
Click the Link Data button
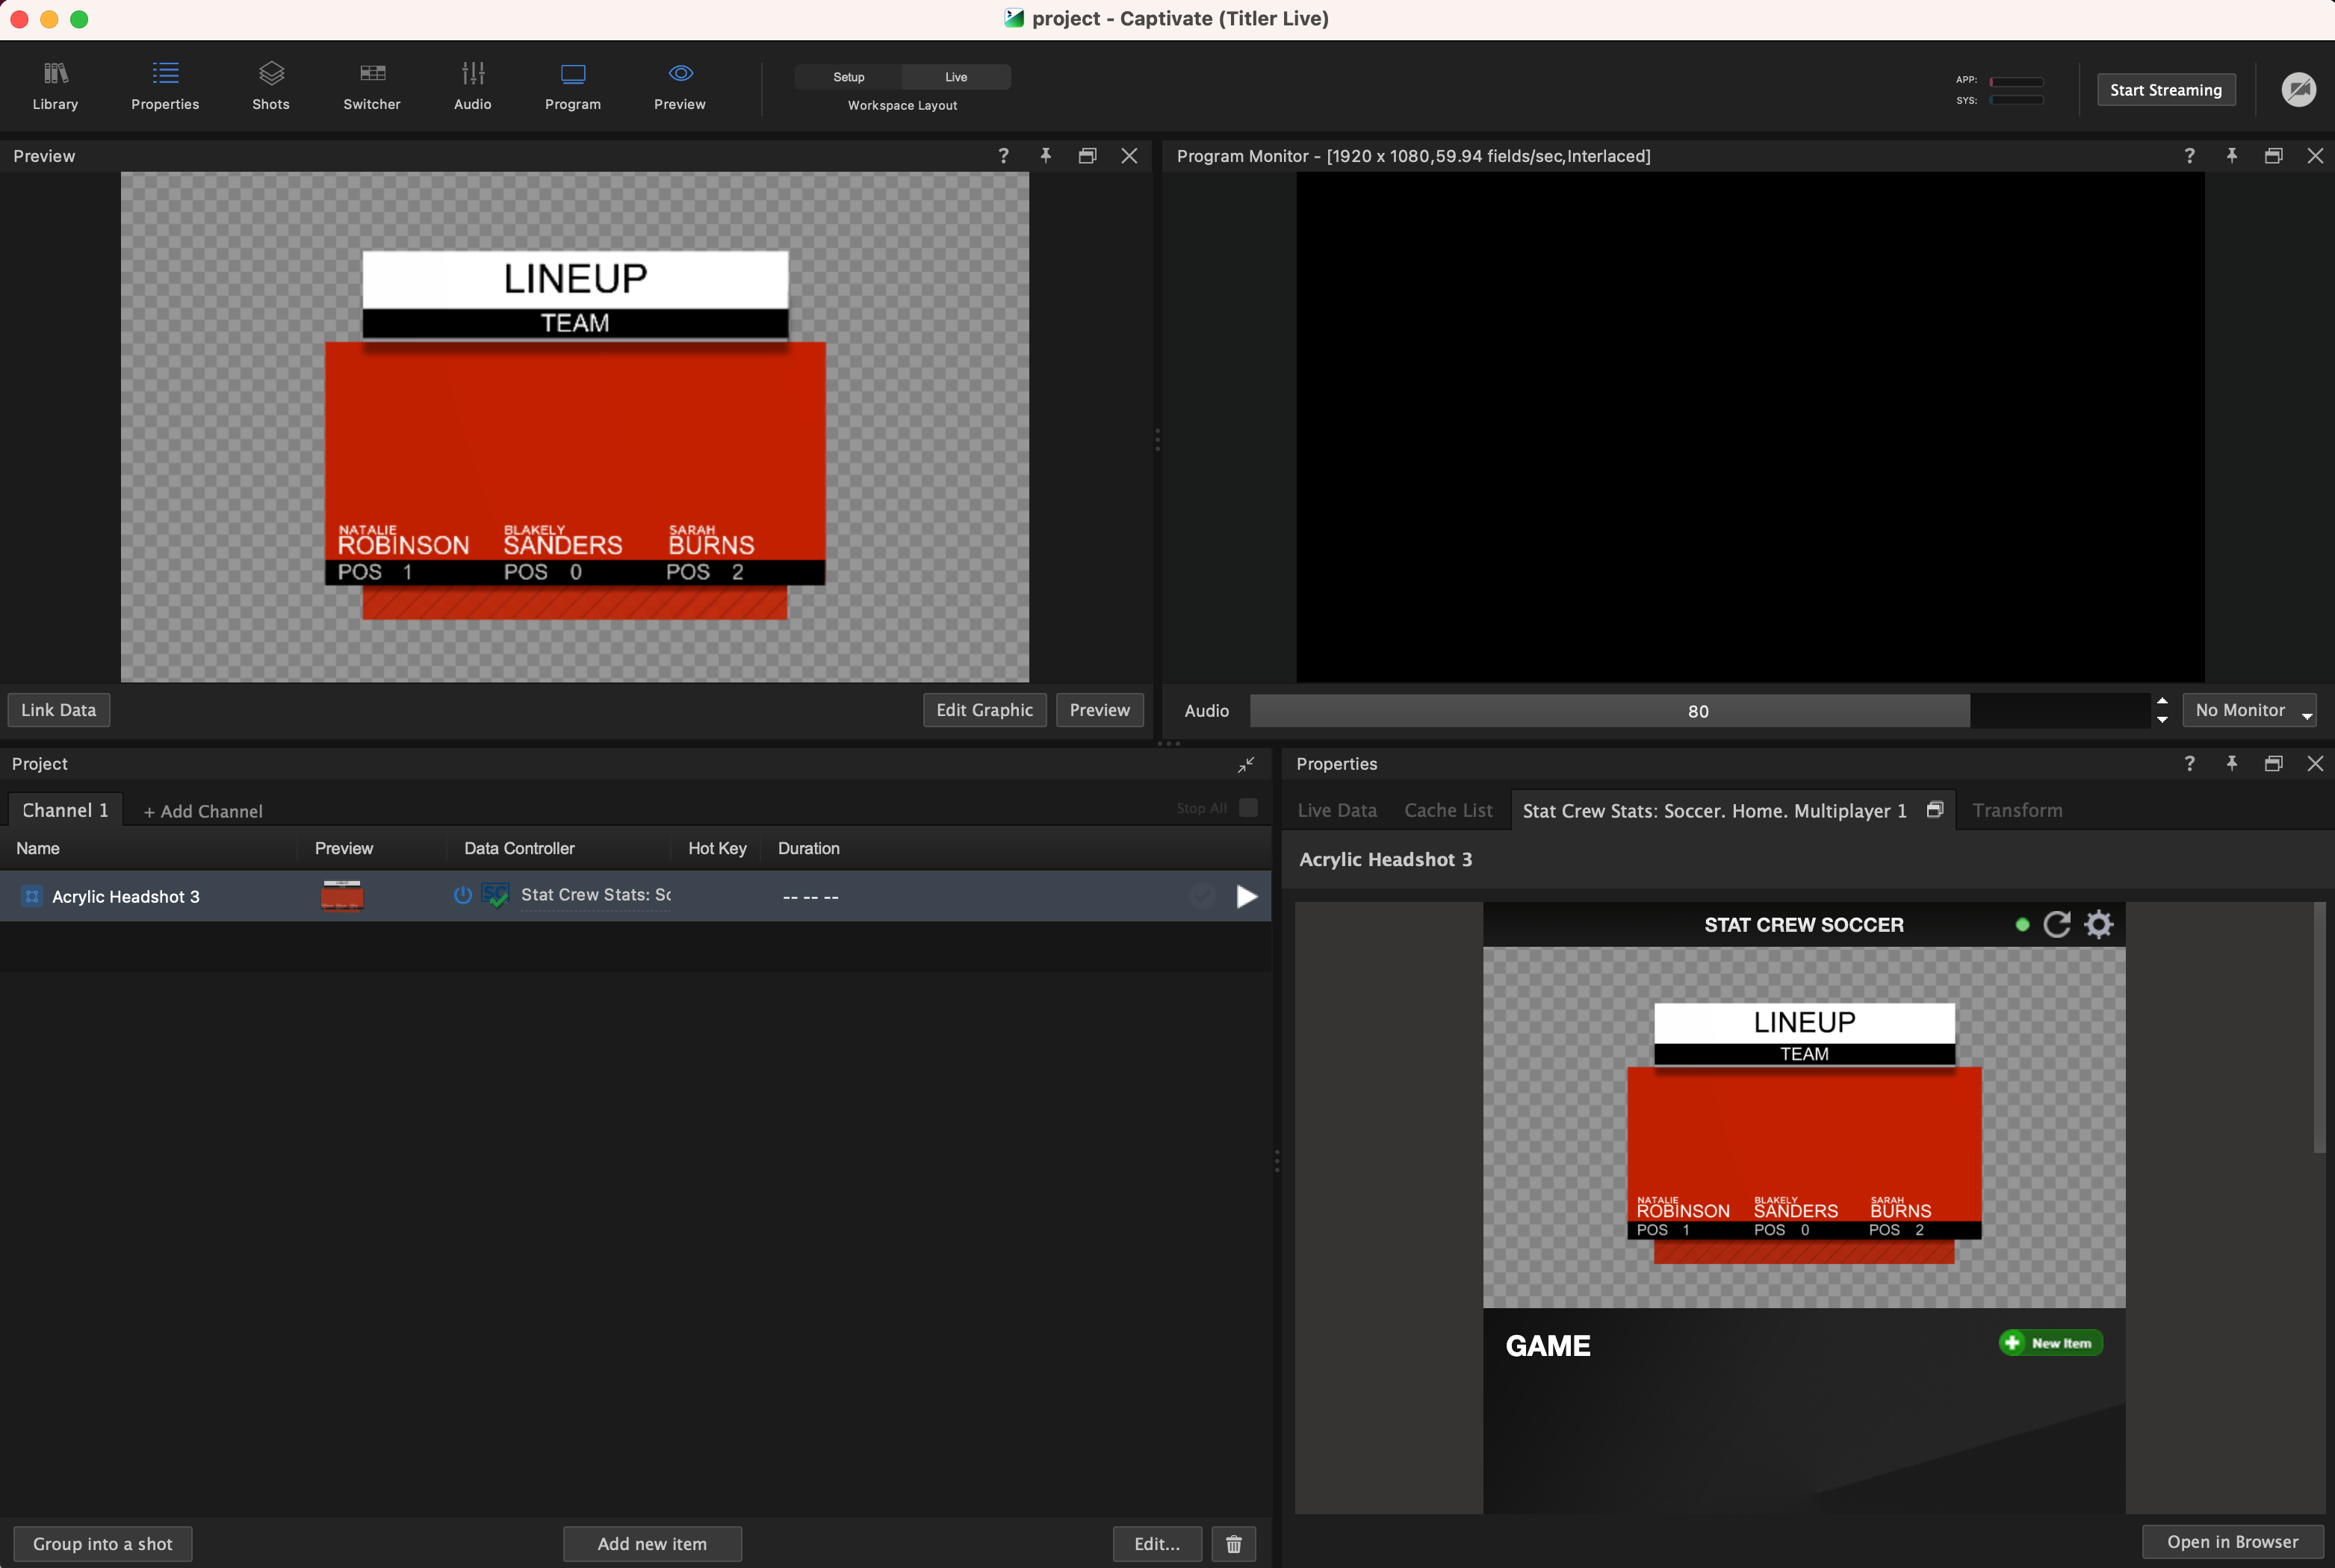point(59,711)
